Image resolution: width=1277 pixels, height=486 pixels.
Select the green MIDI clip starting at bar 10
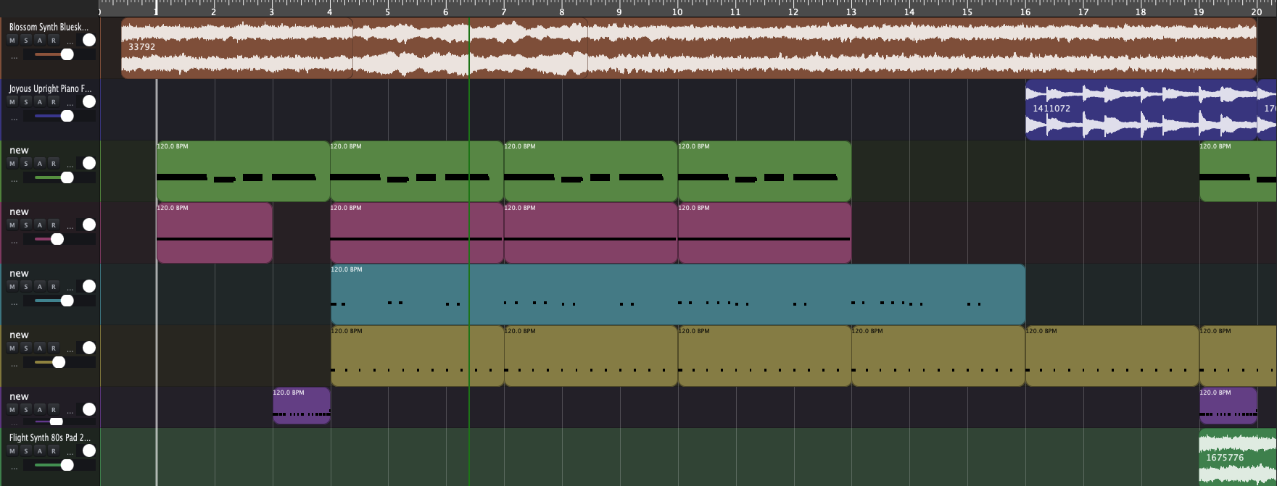(764, 171)
